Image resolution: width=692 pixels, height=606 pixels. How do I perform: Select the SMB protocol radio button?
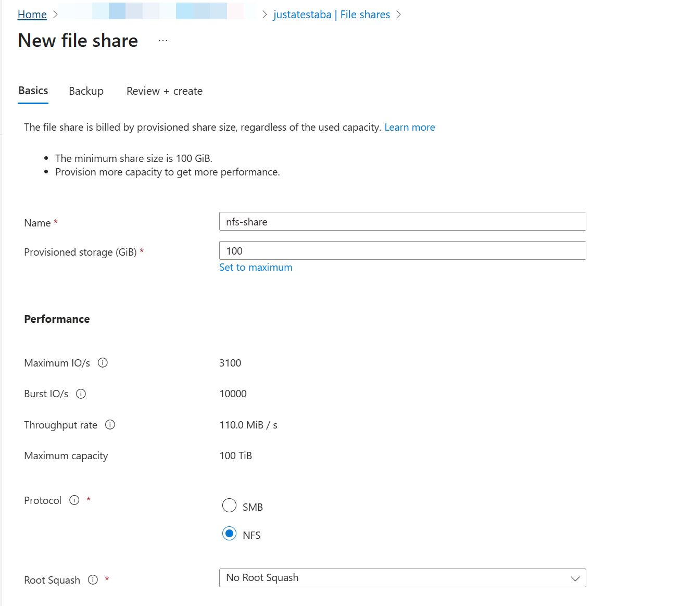[x=229, y=506]
